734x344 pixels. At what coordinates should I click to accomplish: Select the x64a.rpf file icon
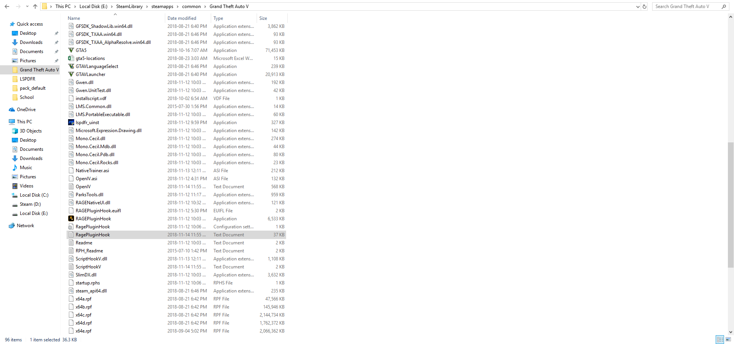click(71, 299)
